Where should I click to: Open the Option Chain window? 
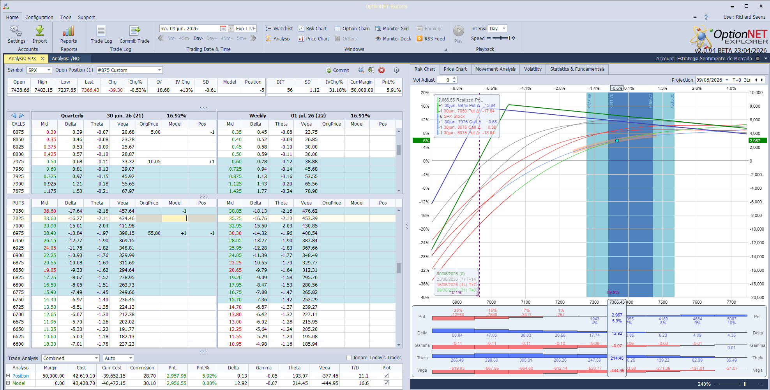(352, 28)
